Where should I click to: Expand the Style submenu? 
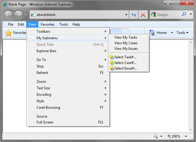68,101
